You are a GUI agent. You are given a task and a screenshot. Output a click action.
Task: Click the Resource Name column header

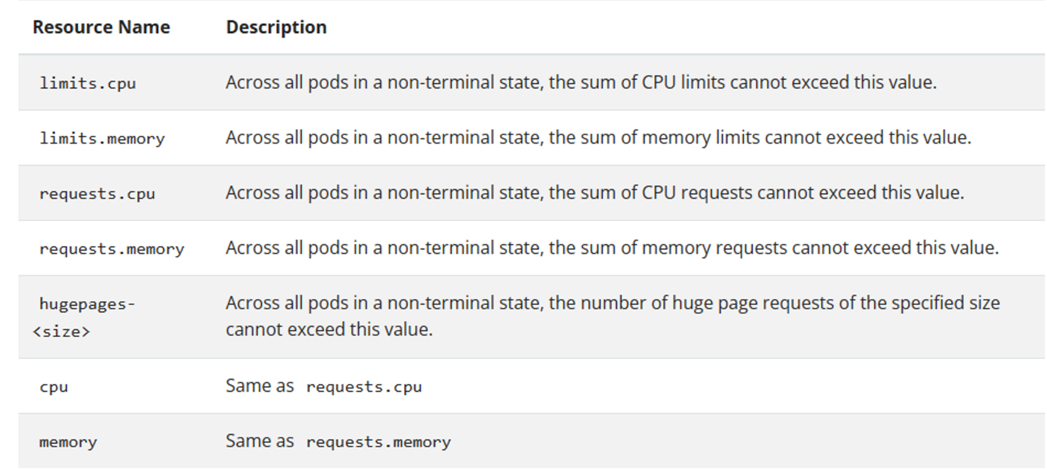[x=101, y=27]
